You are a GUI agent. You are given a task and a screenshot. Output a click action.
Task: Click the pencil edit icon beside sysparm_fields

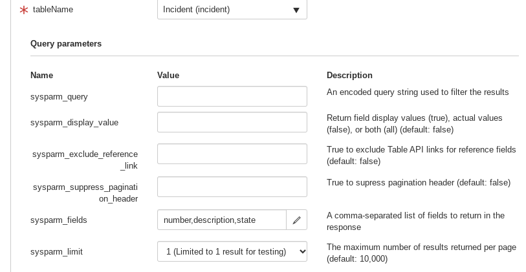coord(296,220)
